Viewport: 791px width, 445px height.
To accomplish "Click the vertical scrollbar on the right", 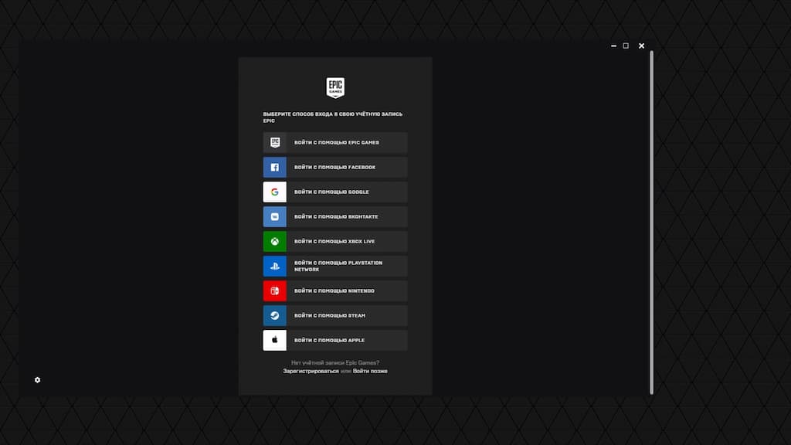I will coord(651,222).
